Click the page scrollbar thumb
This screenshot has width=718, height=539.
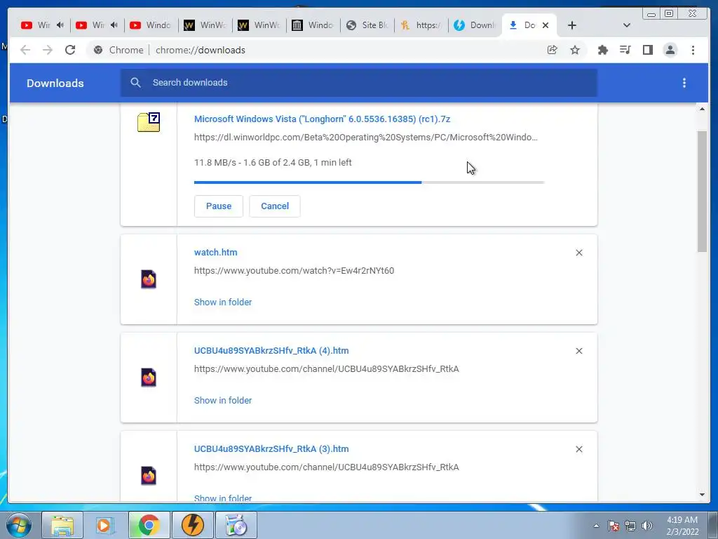coord(703,191)
